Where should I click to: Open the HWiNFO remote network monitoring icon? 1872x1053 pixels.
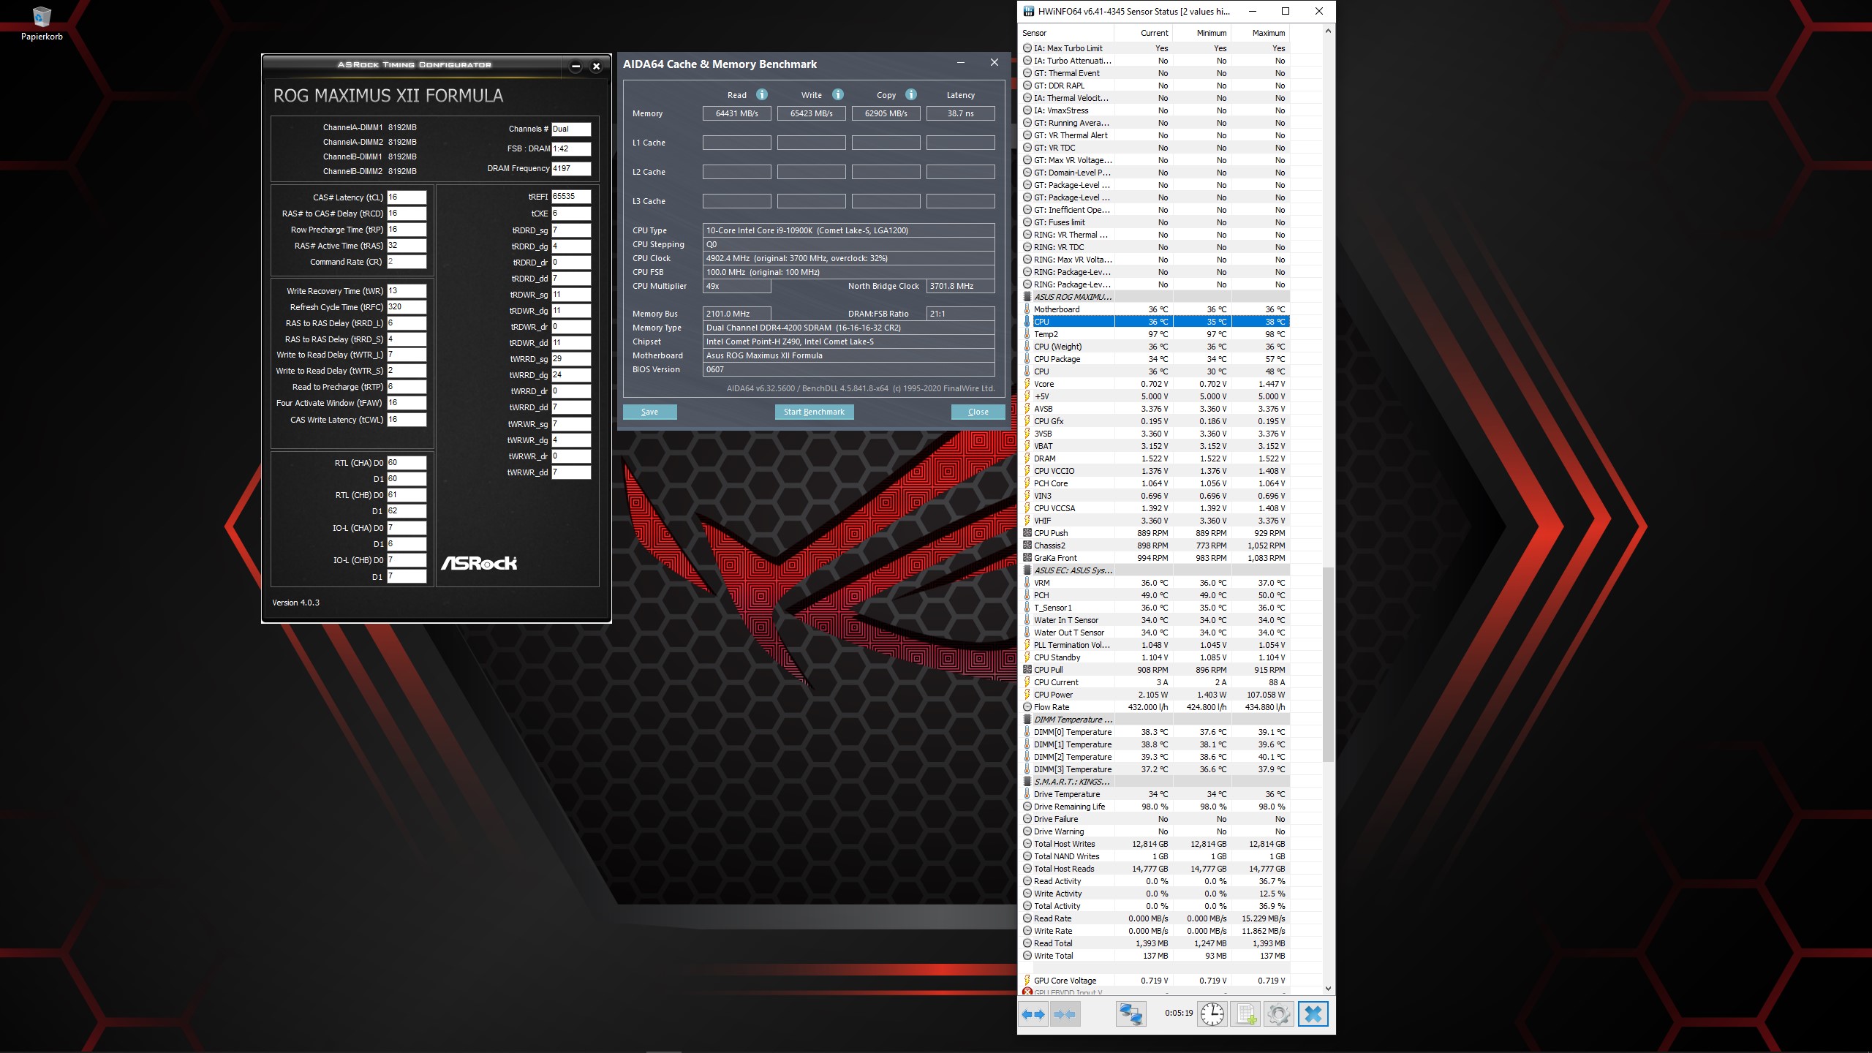pyautogui.click(x=1131, y=1014)
